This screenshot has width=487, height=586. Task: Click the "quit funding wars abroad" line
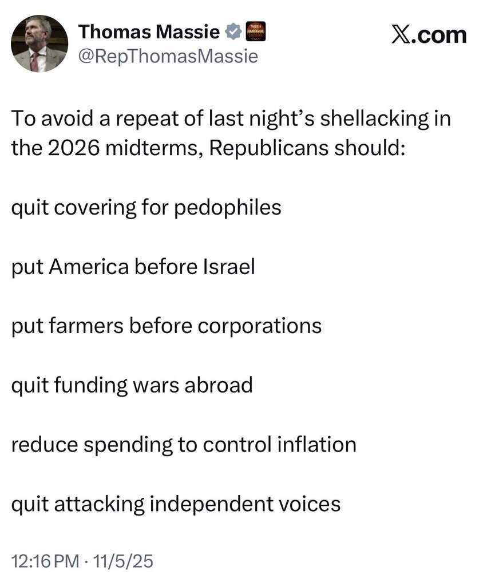coord(132,385)
